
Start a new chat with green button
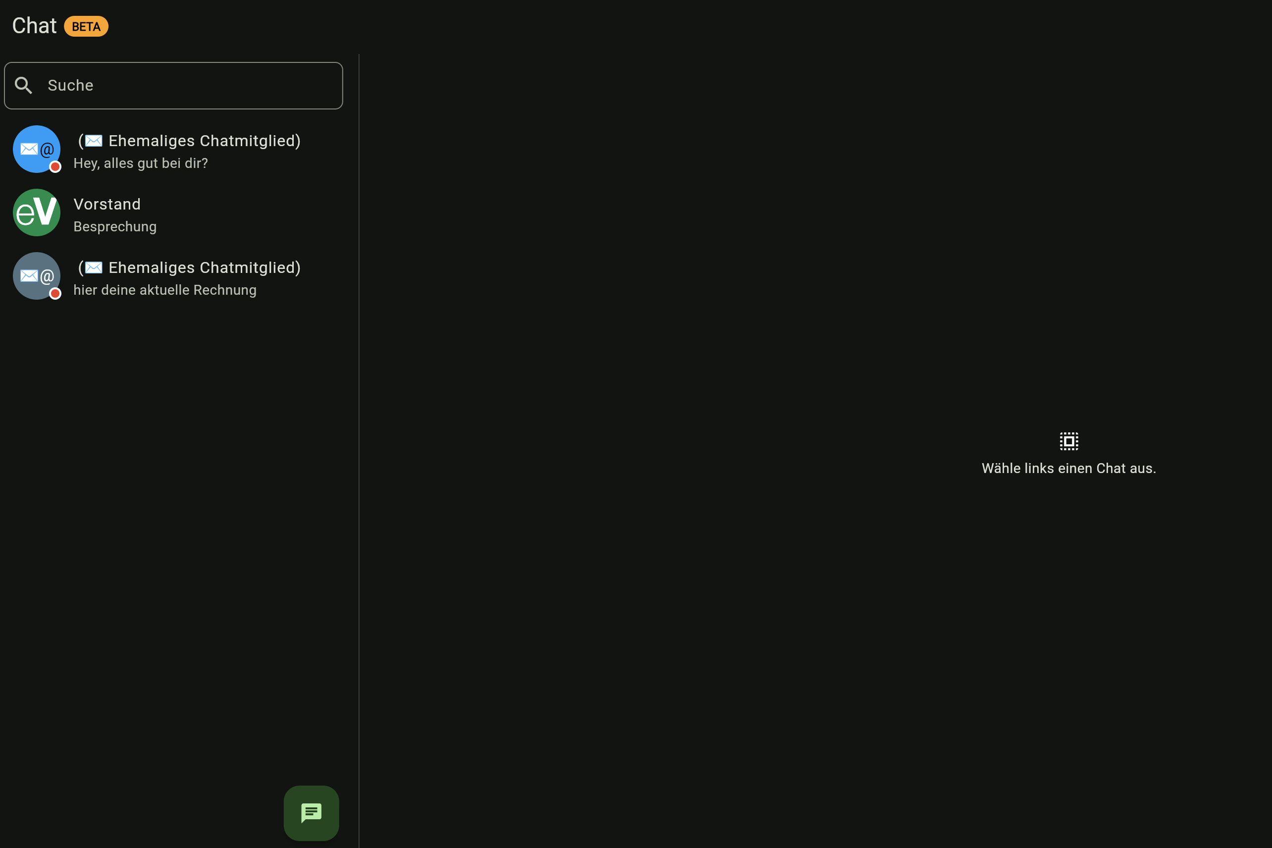tap(311, 812)
